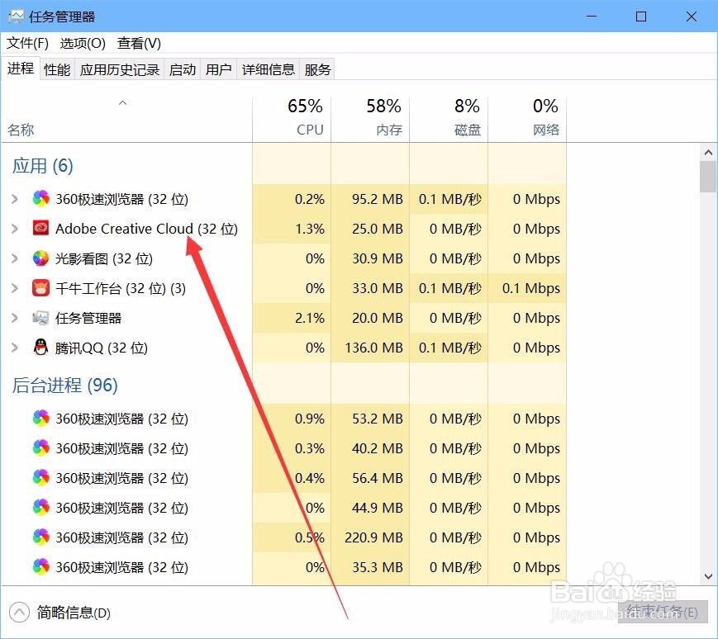Click the 千牛工作台 app icon
Image resolution: width=718 pixels, height=639 pixels.
point(40,288)
